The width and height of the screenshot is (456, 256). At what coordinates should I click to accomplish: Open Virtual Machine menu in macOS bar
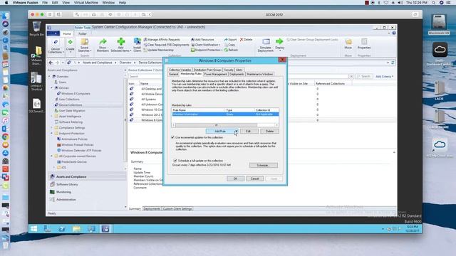[85, 3]
